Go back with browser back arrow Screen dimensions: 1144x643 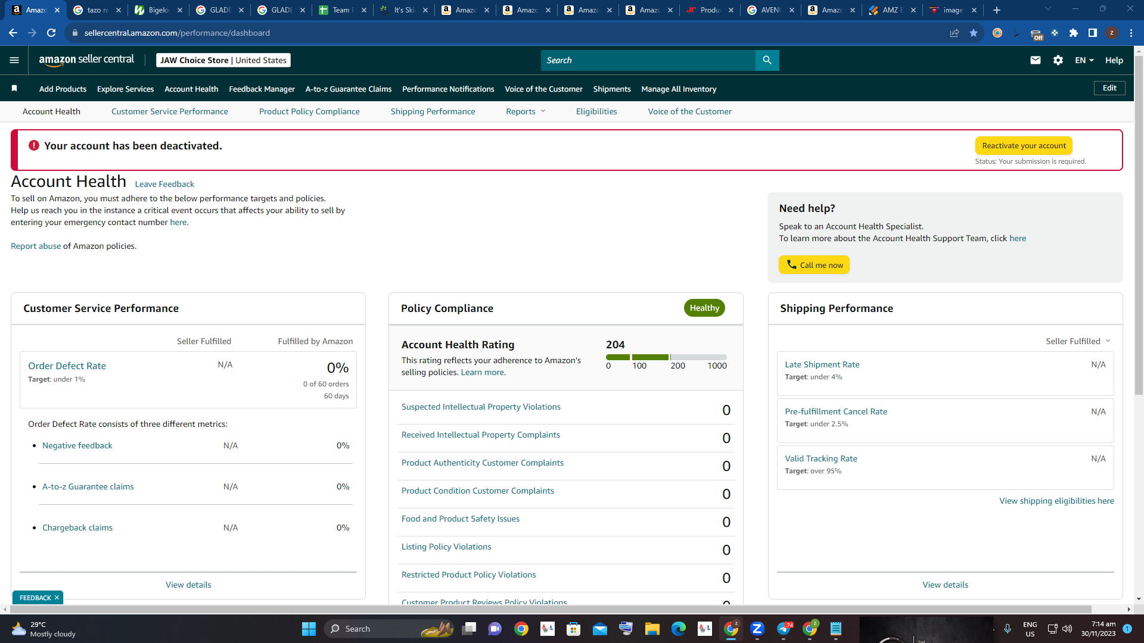(13, 33)
